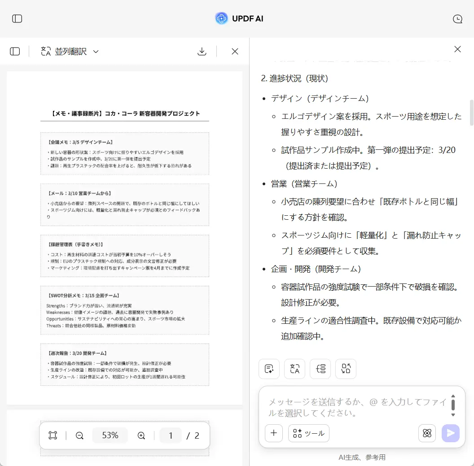This screenshot has width=474, height=466.
Task: Close the document translation panel
Action: [x=235, y=51]
